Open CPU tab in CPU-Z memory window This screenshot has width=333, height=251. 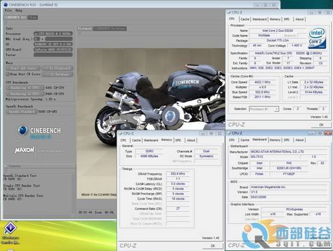[x=123, y=140]
